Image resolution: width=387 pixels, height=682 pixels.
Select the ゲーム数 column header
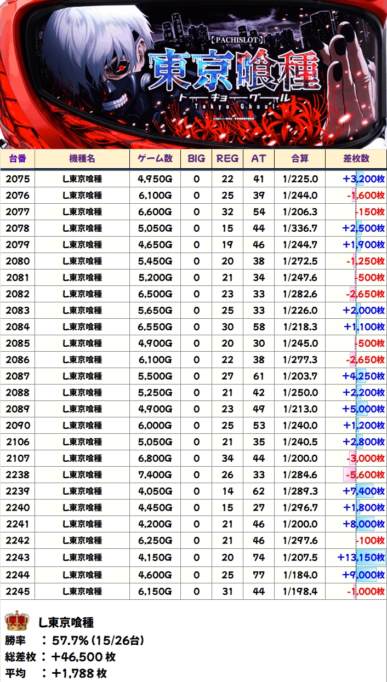coord(154,158)
